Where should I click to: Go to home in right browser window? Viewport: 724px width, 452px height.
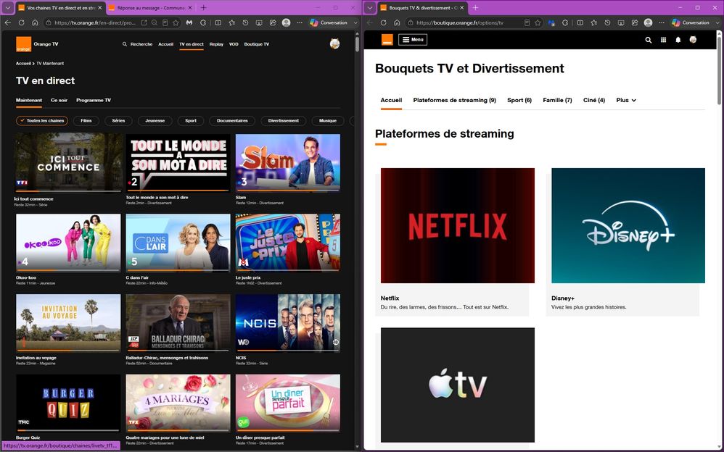[x=397, y=22]
